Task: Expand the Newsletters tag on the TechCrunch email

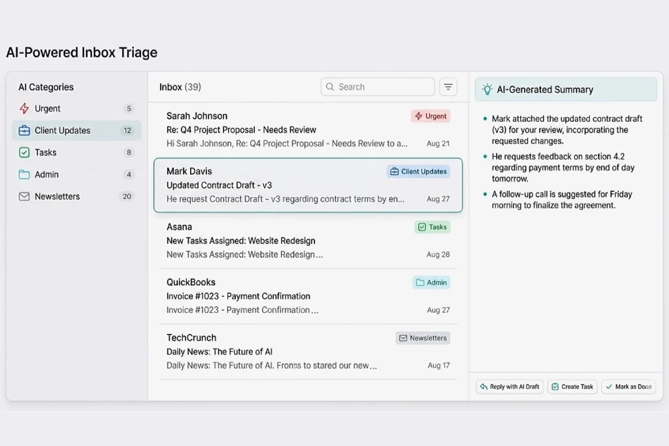Action: [x=423, y=338]
